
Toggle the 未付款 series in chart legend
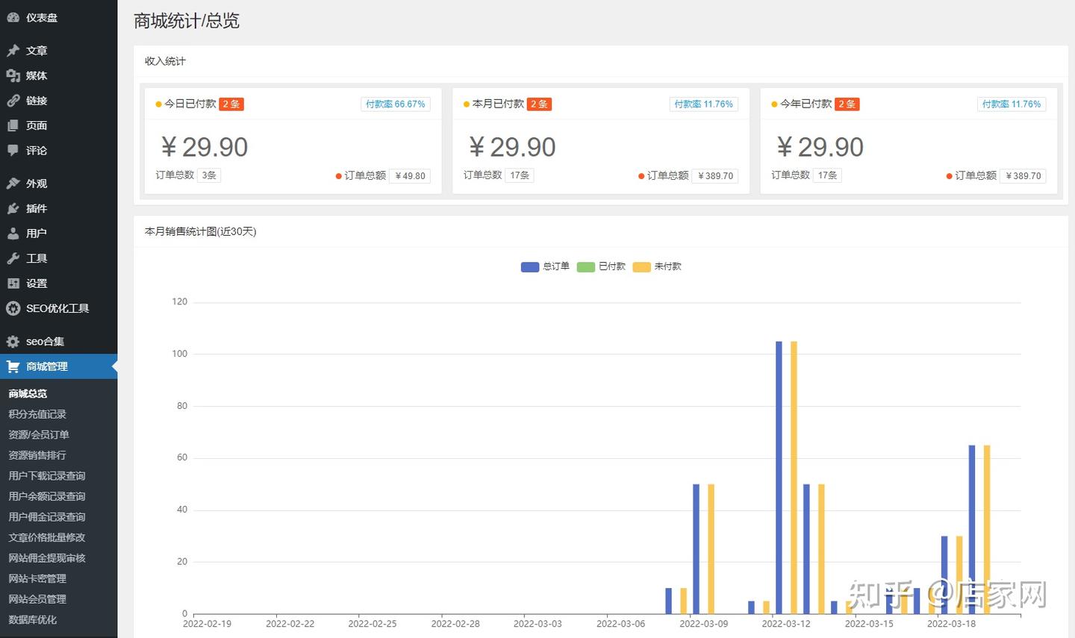pyautogui.click(x=657, y=266)
